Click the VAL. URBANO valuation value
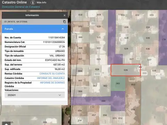Image resolution: width=167 pixels, height=125 pixels. (x=57, y=56)
